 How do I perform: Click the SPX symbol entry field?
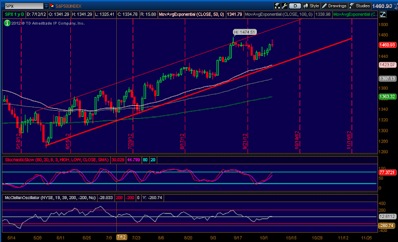pos(24,6)
